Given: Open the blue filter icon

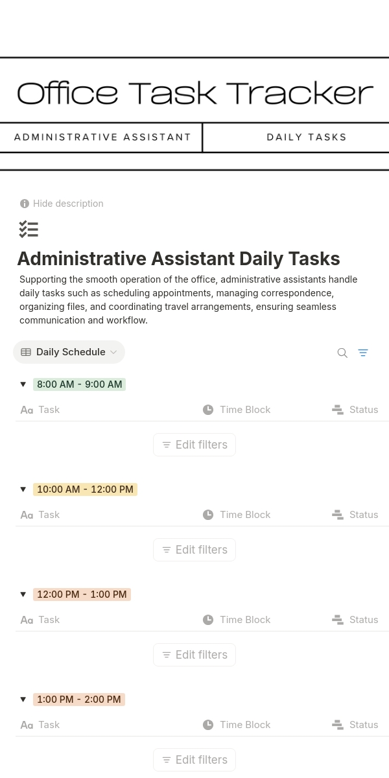Looking at the screenshot, I should tap(363, 353).
